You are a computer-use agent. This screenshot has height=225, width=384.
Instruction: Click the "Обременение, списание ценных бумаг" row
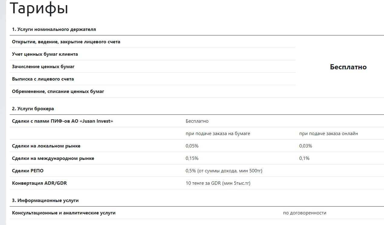(x=58, y=91)
